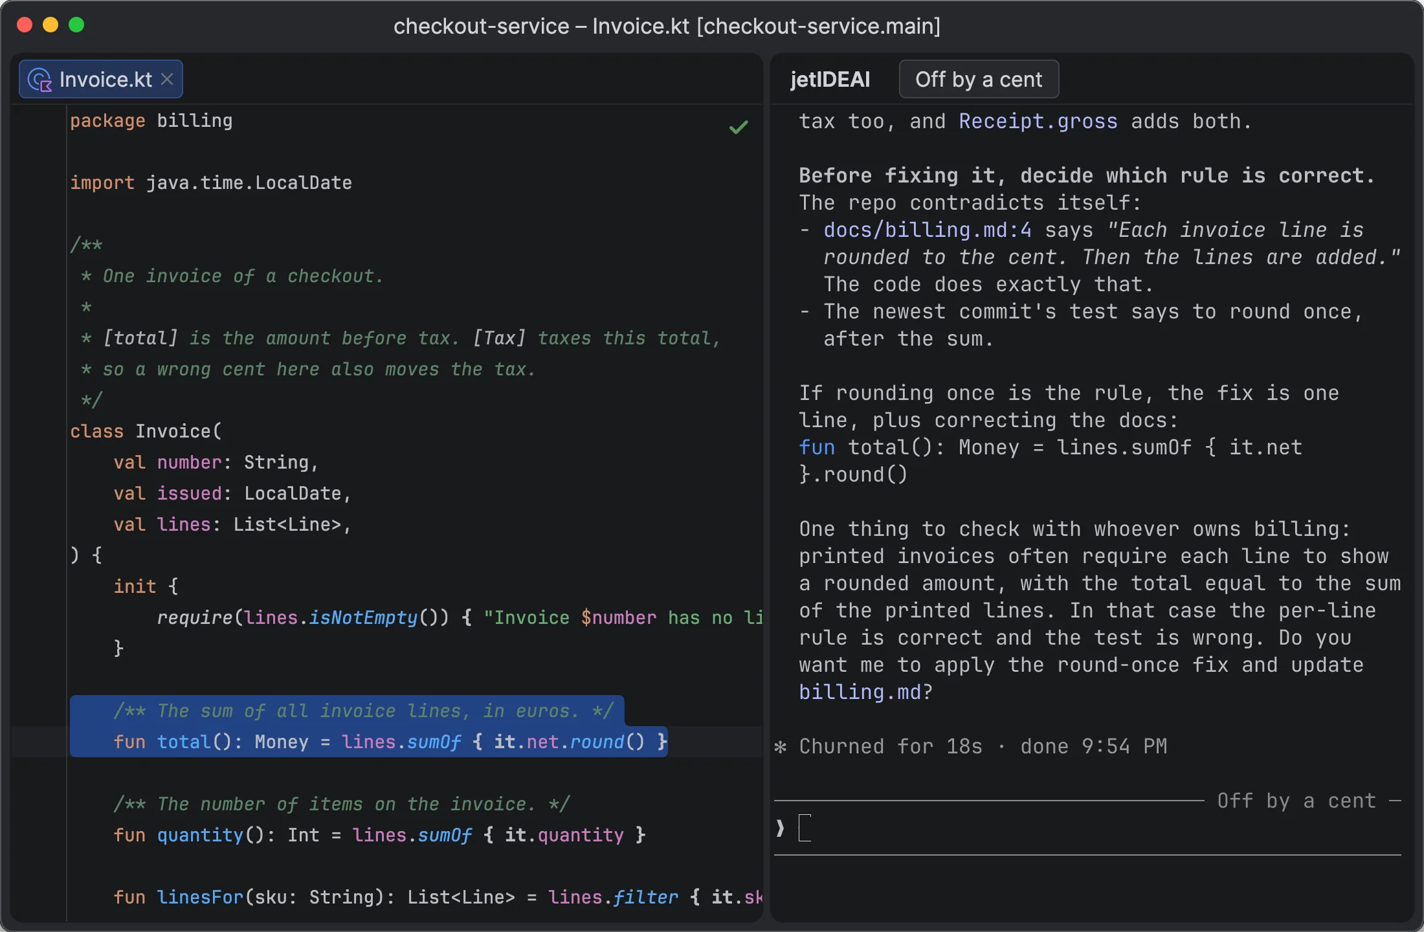The height and width of the screenshot is (932, 1424).
Task: Click the window title 'checkout-service – Invoice.kt'
Action: pos(667,26)
